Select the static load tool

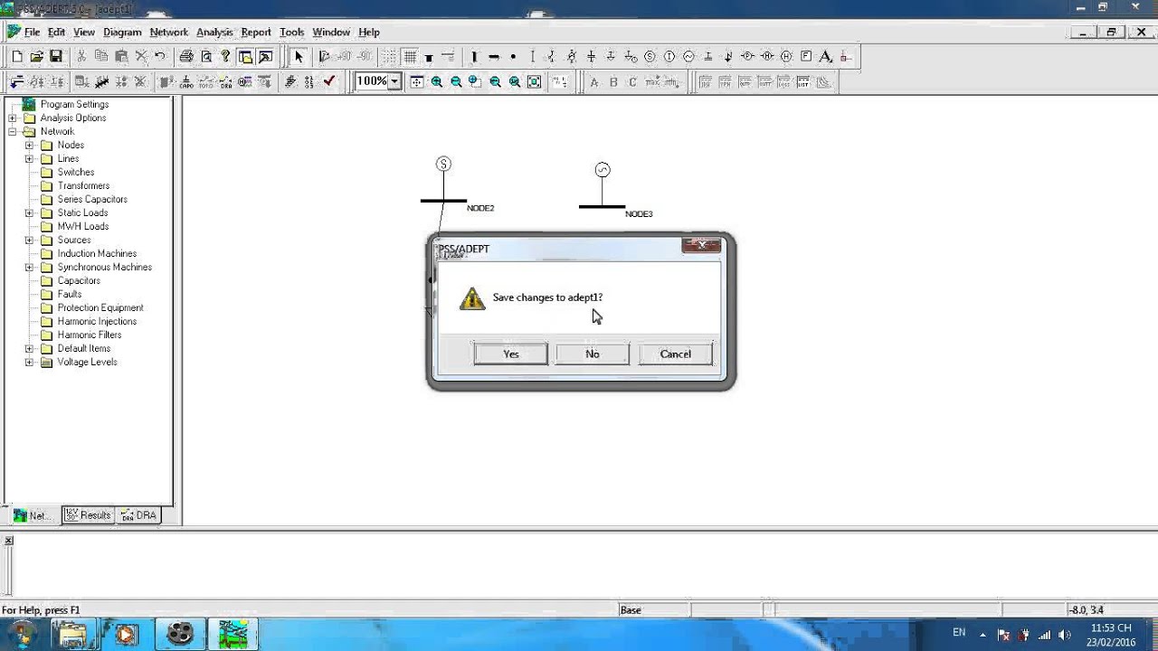pos(611,56)
